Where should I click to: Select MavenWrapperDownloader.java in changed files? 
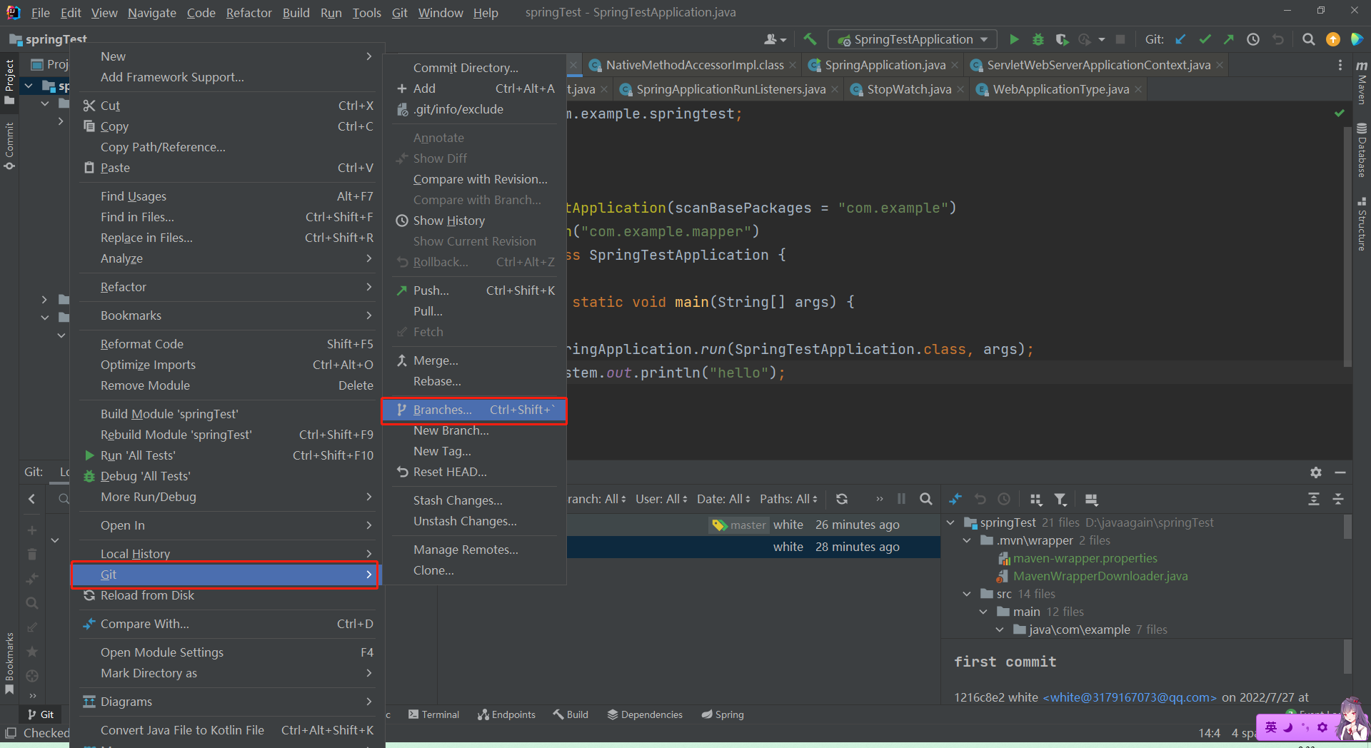(1100, 576)
